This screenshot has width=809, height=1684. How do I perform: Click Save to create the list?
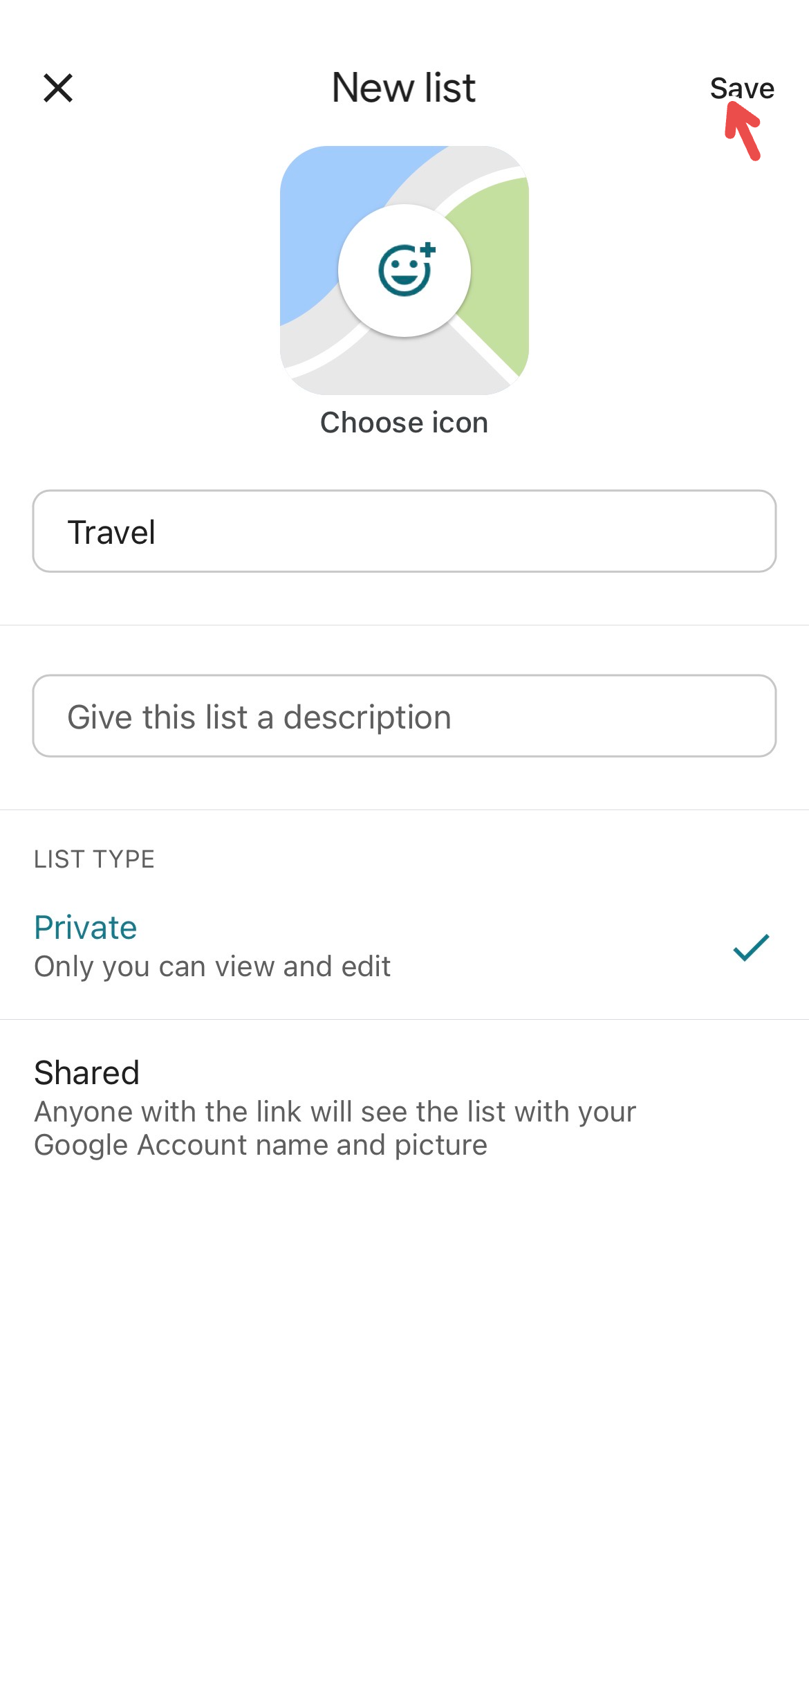(x=742, y=88)
